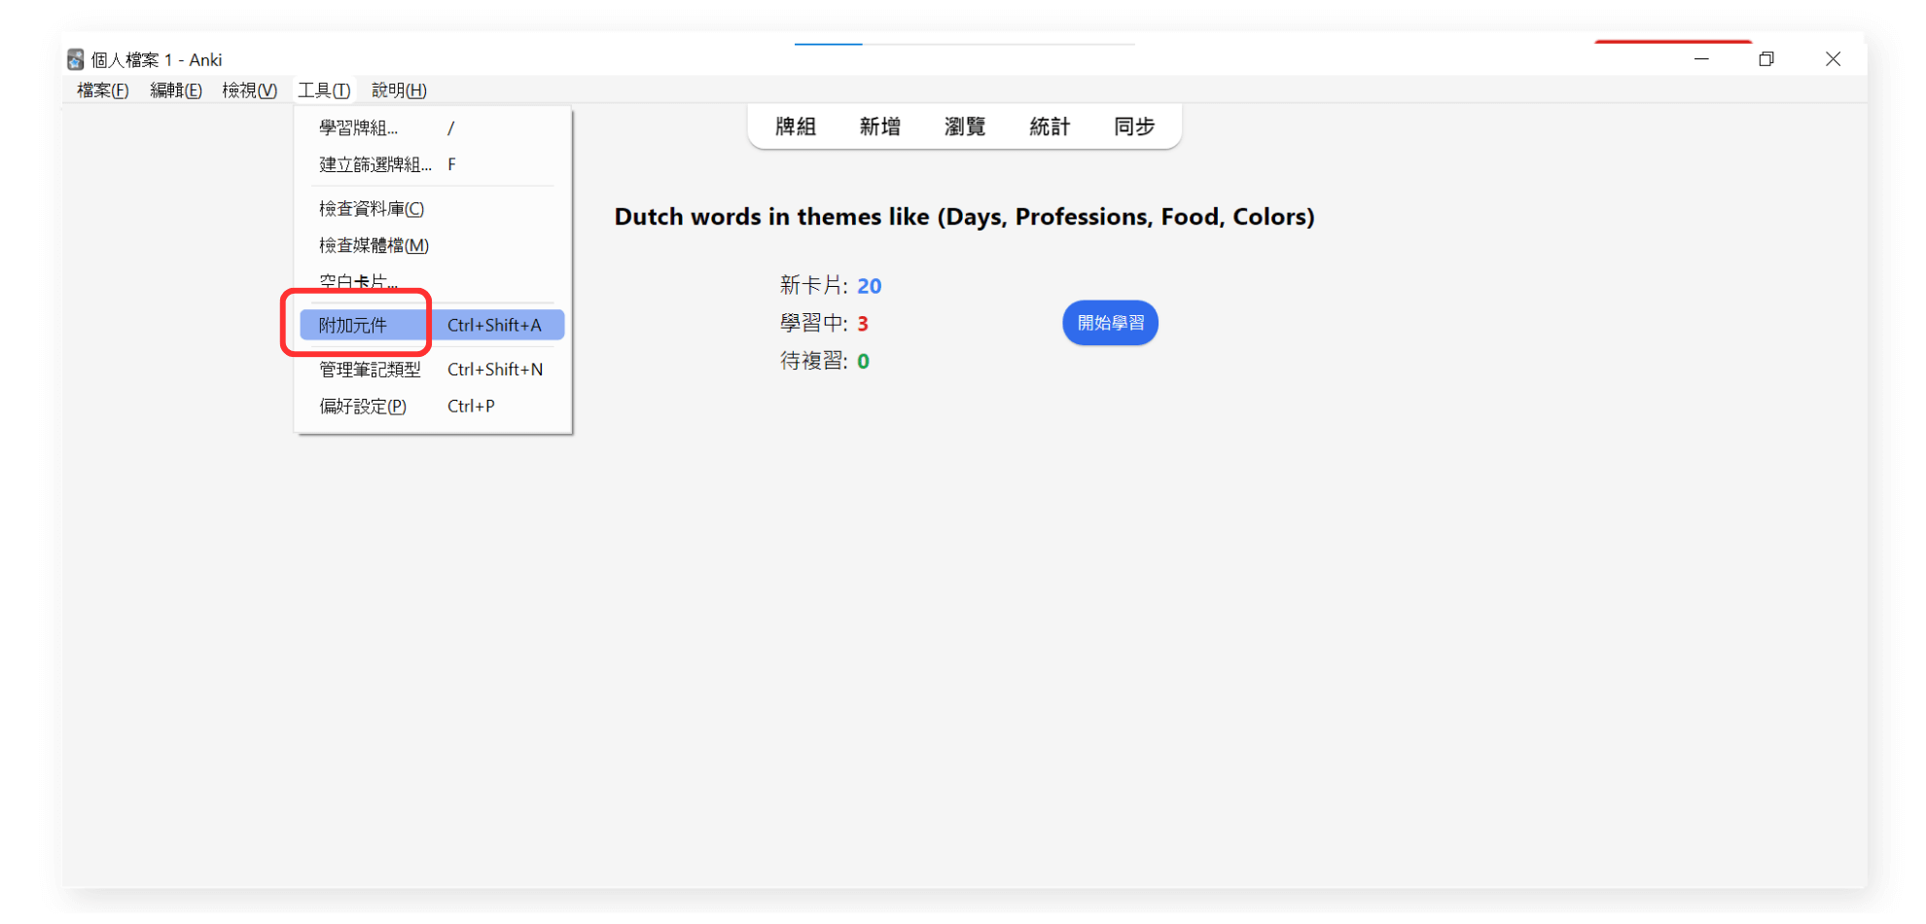Viewport: 1926px width, 924px height.
Task: Select 檢查媒體檔(M) menu entry
Action: tap(374, 246)
